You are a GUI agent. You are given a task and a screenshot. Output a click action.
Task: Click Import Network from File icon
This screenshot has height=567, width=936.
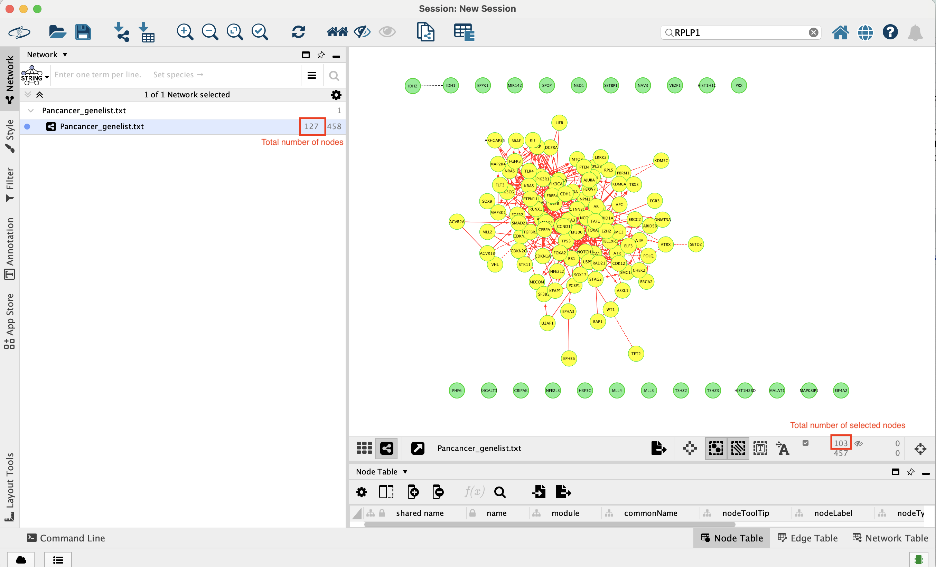[x=121, y=32]
